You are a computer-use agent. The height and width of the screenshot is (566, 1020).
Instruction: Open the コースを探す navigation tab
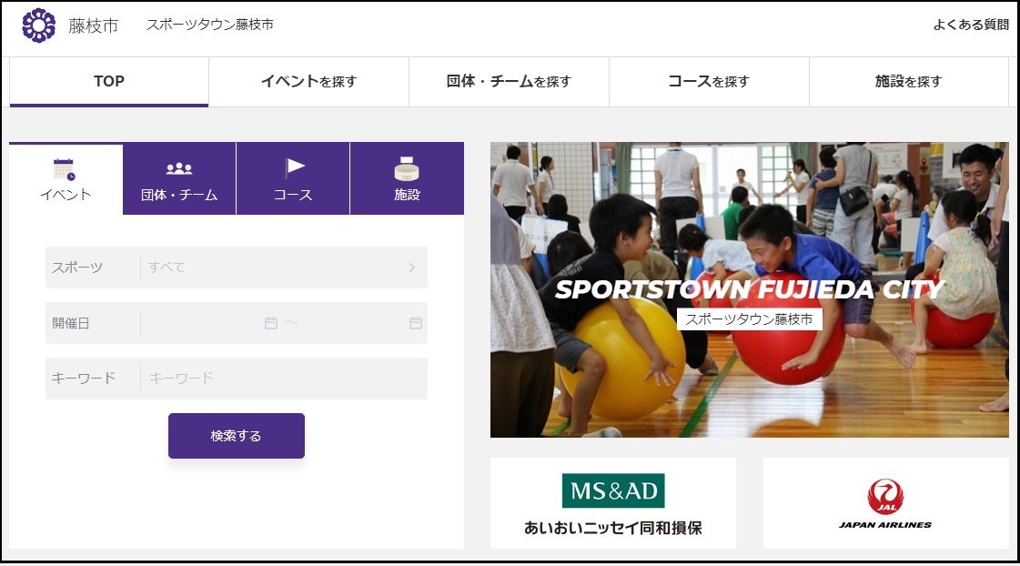pos(709,82)
